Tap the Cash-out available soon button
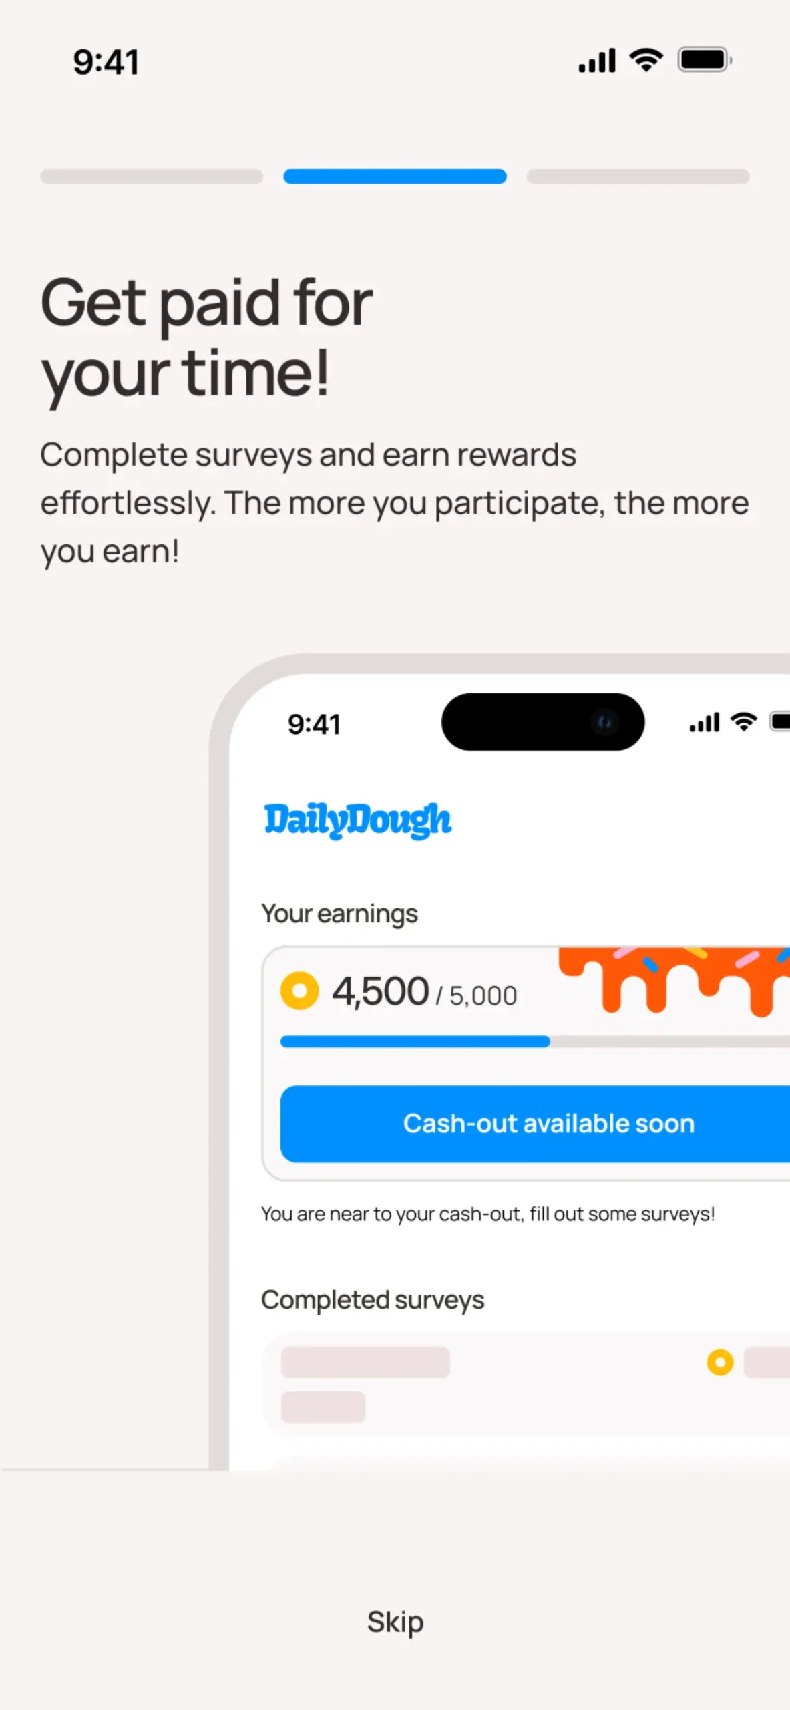 (535, 1124)
